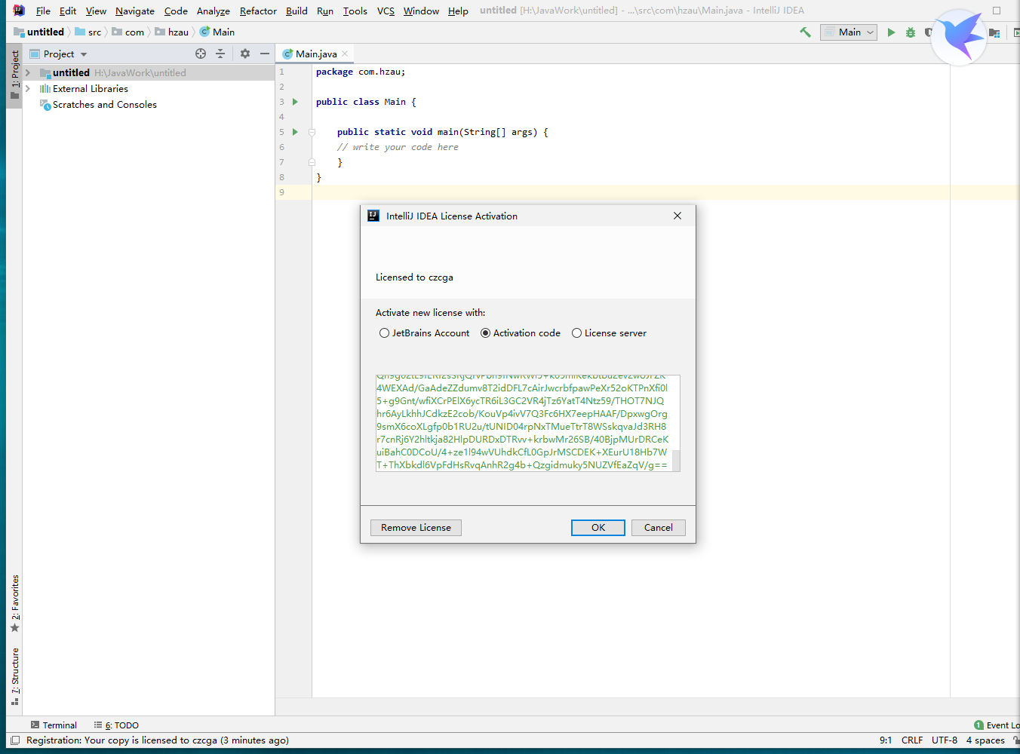This screenshot has width=1020, height=754.
Task: Select the Activation code radio option
Action: tap(521, 333)
